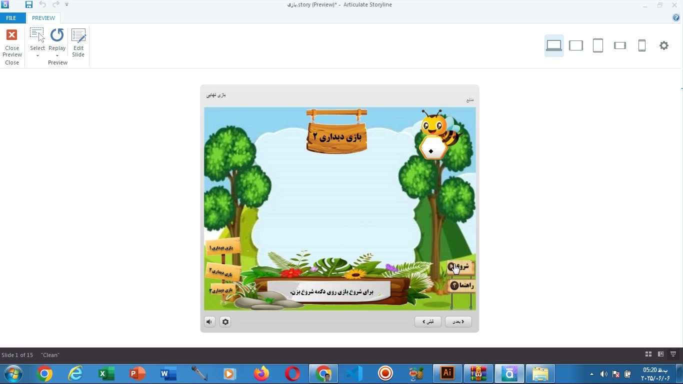Open Excel from the taskbar
This screenshot has width=683, height=384.
tap(106, 374)
